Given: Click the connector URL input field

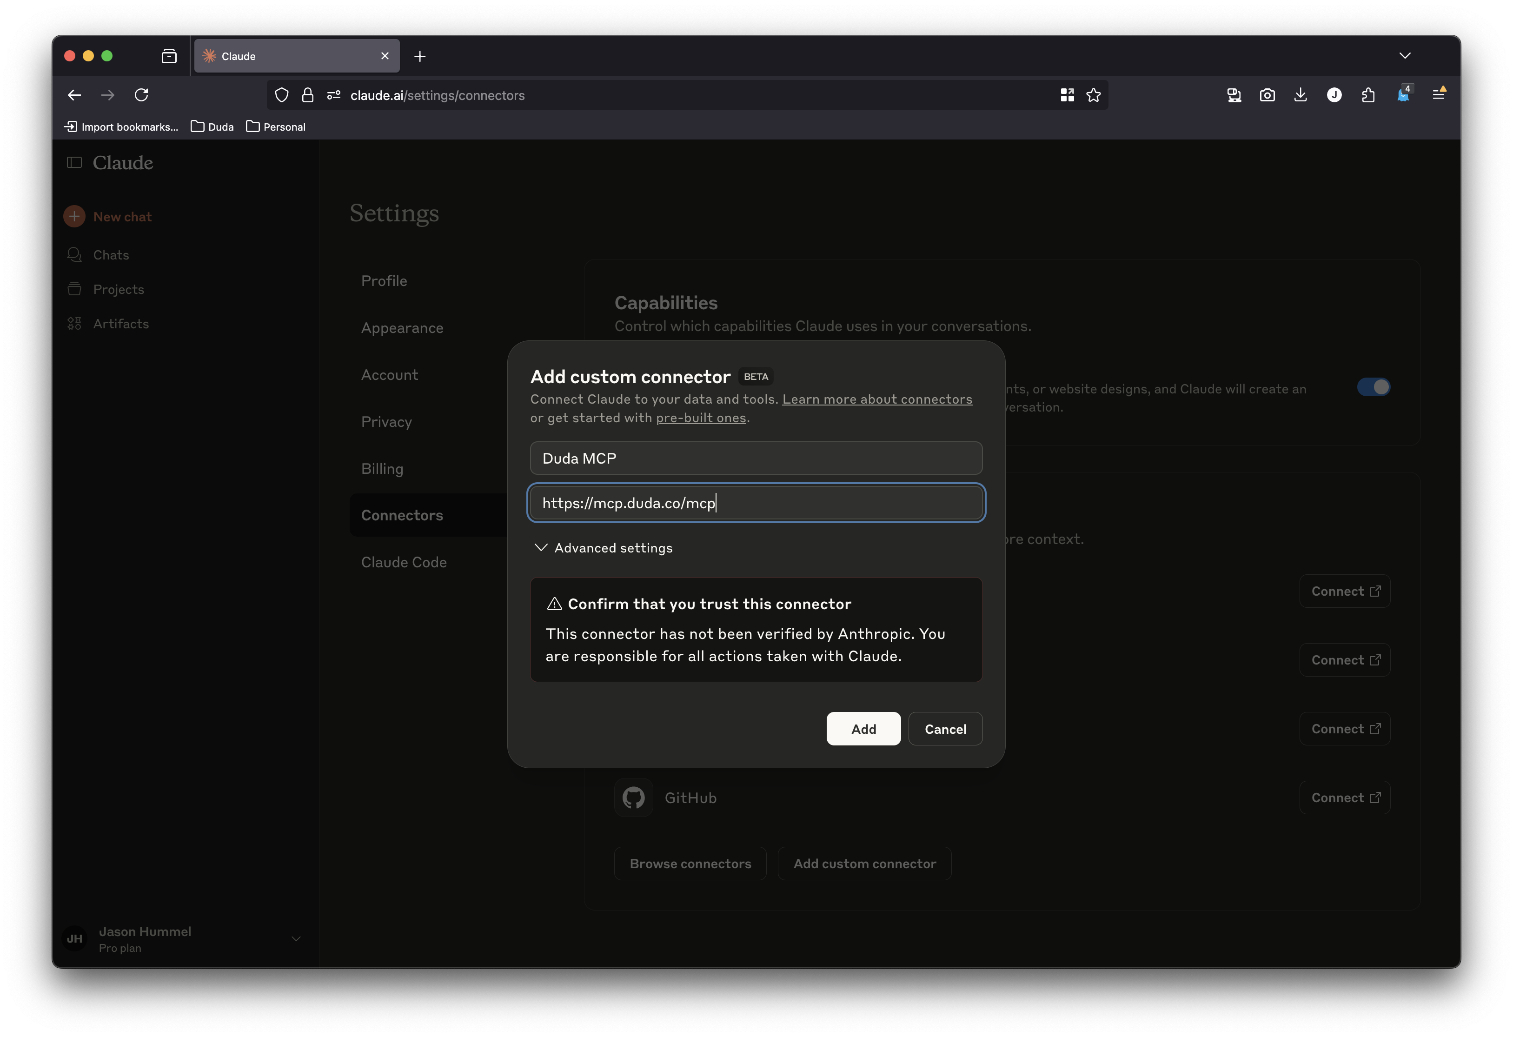Looking at the screenshot, I should (x=756, y=503).
